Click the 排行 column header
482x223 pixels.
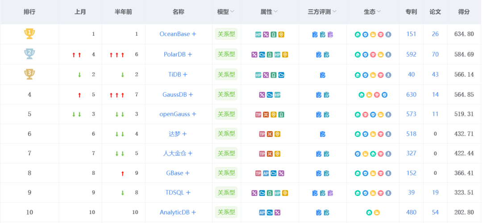click(x=29, y=12)
